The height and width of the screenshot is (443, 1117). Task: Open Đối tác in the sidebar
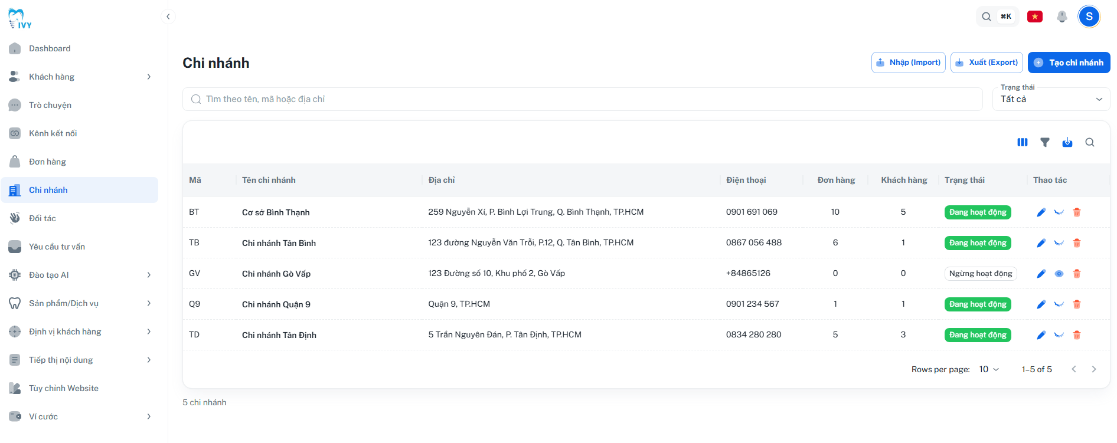click(80, 218)
